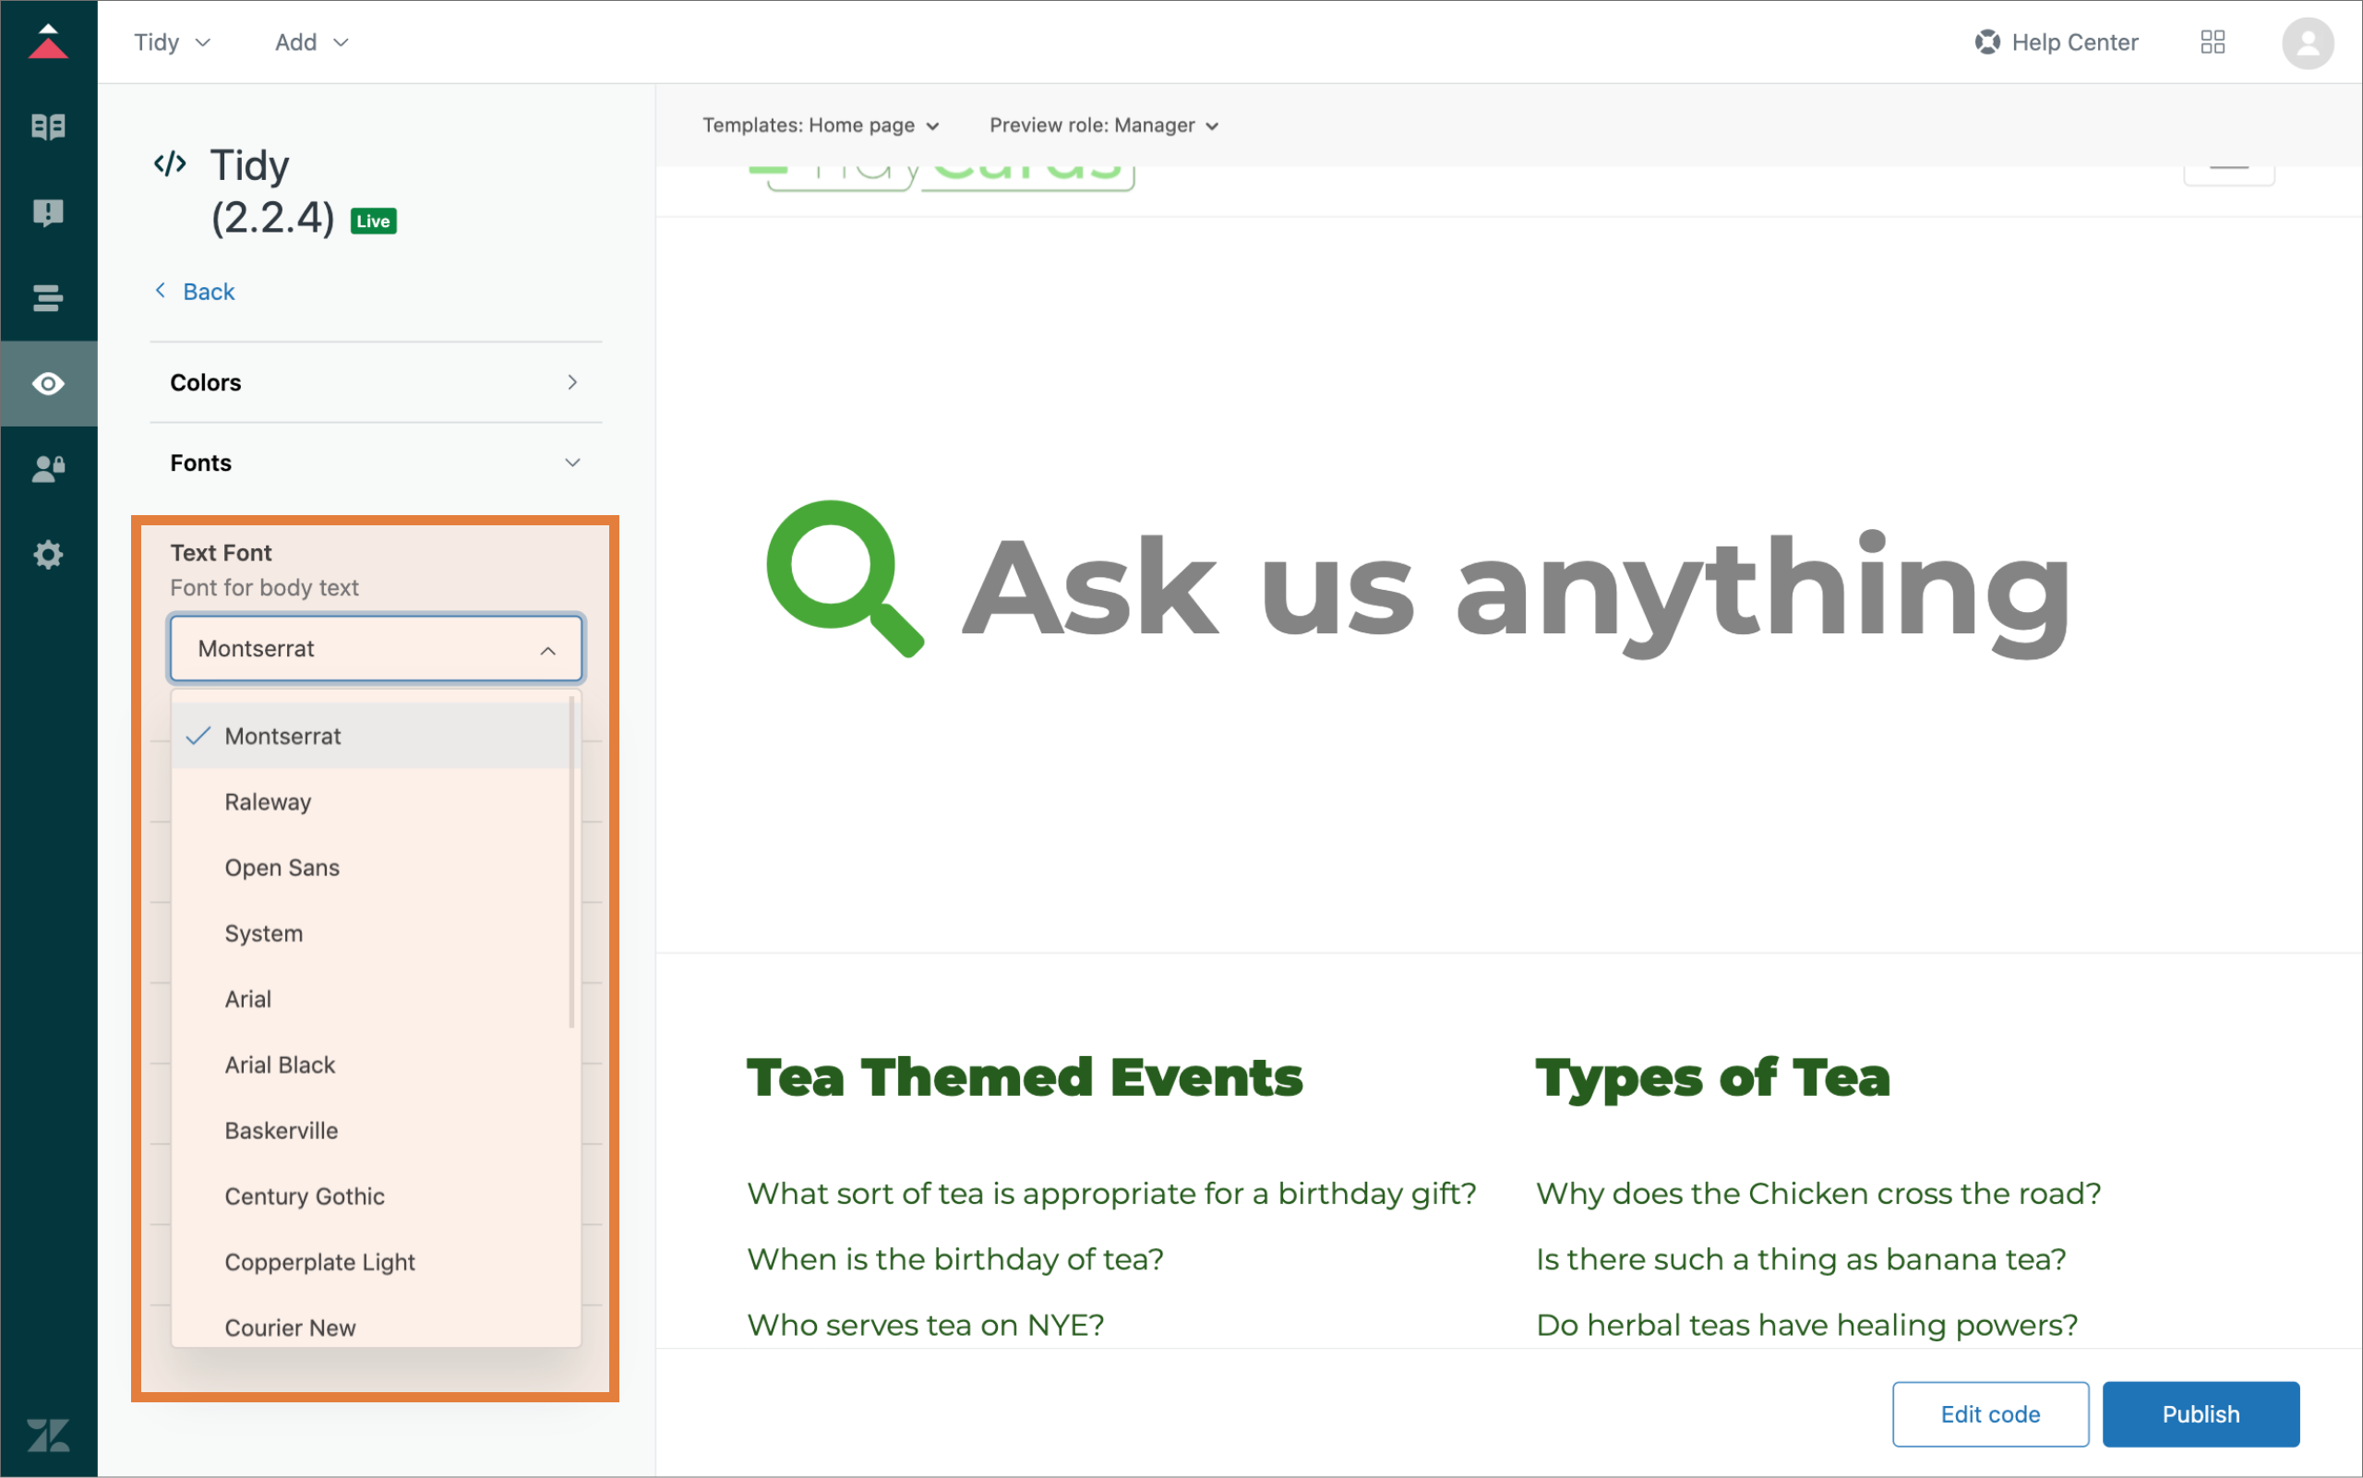Select the Customize design eye icon
Viewport: 2363px width, 1478px height.
point(48,383)
